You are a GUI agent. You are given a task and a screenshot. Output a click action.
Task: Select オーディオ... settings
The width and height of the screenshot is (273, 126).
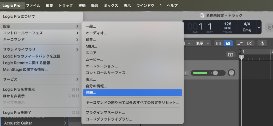pos(133,33)
